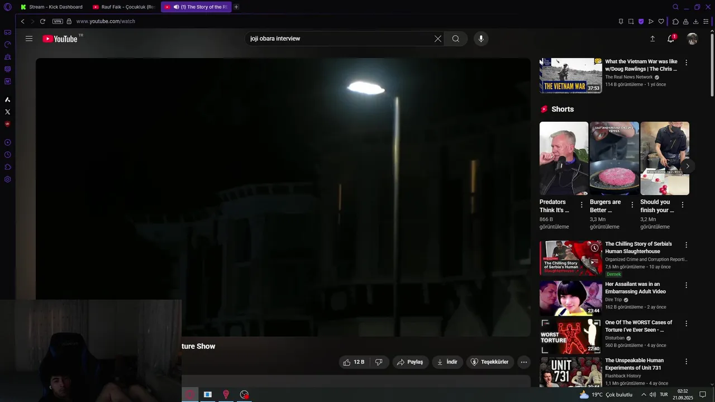Click the Paylaş share button

(x=410, y=362)
